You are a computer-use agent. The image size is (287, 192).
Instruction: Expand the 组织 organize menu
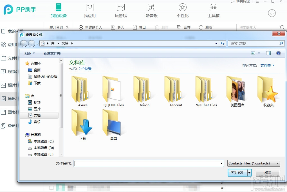point(30,53)
